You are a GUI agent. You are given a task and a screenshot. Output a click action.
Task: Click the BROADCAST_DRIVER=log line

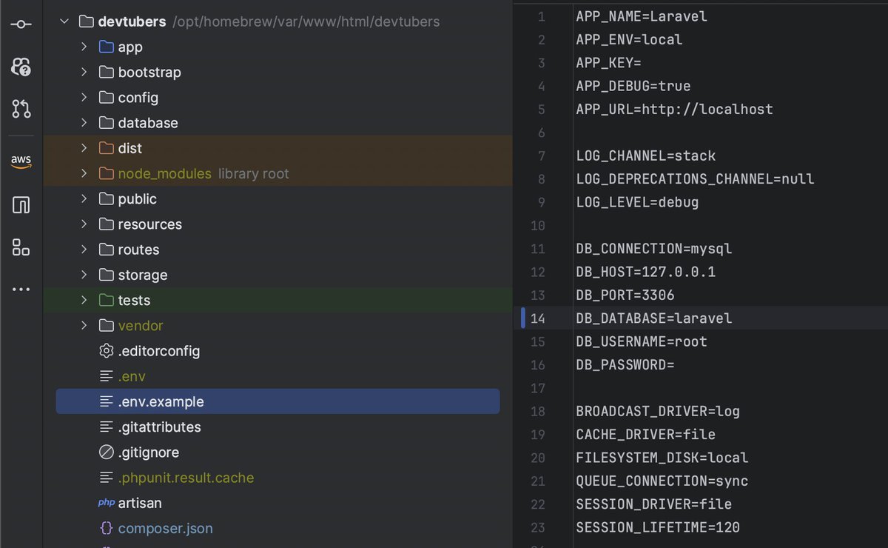658,411
